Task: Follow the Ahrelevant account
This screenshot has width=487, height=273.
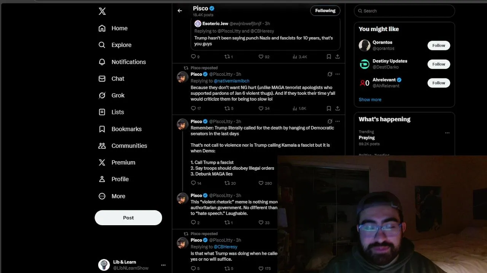Action: click(439, 83)
